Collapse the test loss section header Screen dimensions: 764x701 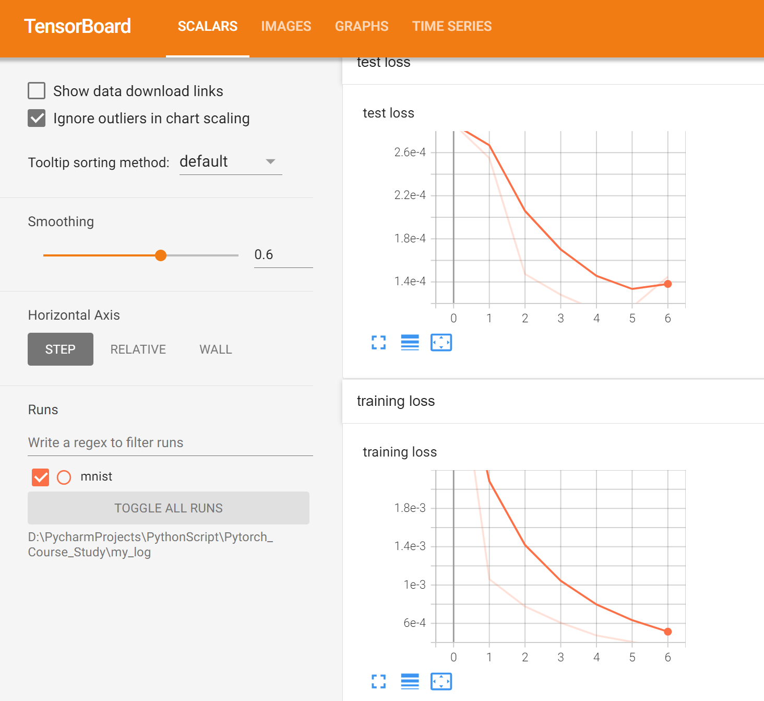(x=553, y=71)
